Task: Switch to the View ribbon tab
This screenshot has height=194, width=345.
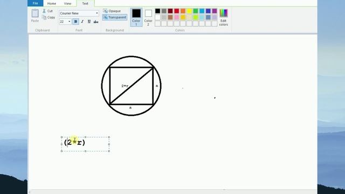Action: [67, 4]
